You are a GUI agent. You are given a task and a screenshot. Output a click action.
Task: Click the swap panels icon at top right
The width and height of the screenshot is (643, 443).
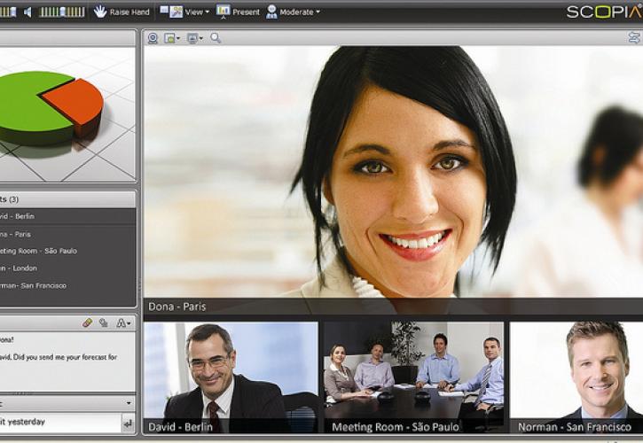[x=634, y=38]
